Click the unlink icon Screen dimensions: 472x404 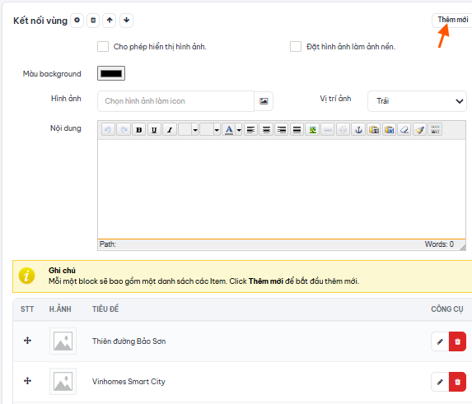pyautogui.click(x=343, y=129)
